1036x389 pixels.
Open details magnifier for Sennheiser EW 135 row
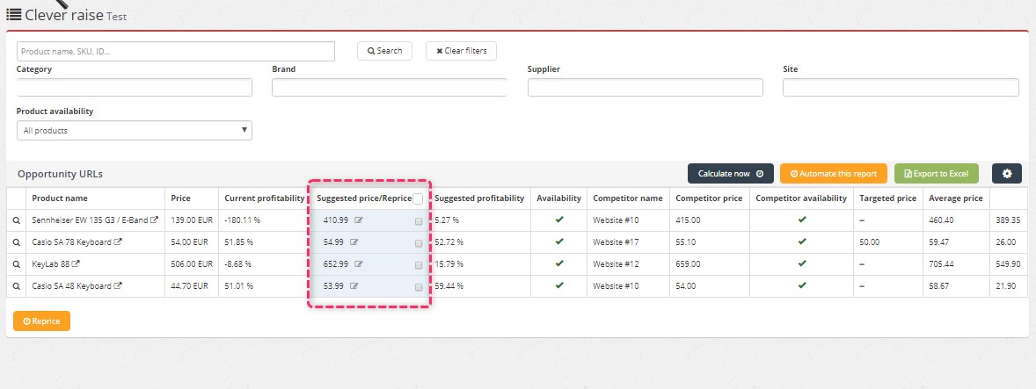(17, 220)
